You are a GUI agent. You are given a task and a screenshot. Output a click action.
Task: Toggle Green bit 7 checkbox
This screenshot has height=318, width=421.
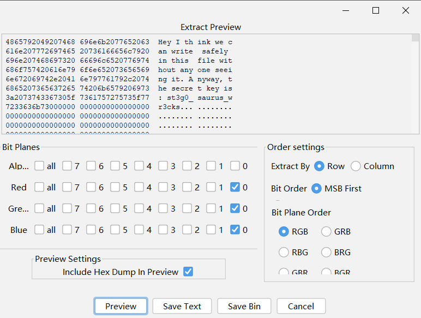(x=67, y=208)
